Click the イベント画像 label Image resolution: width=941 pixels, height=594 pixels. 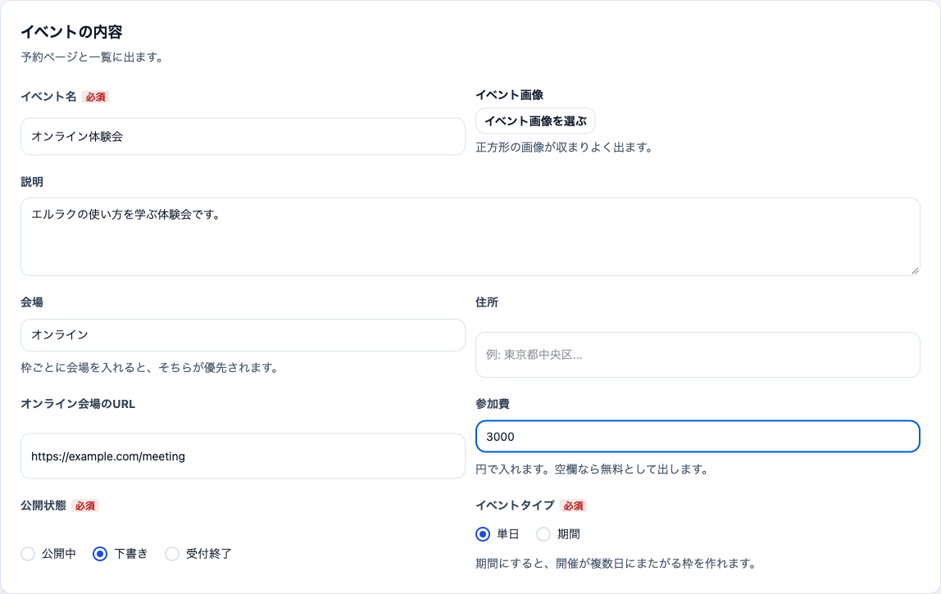tap(510, 95)
